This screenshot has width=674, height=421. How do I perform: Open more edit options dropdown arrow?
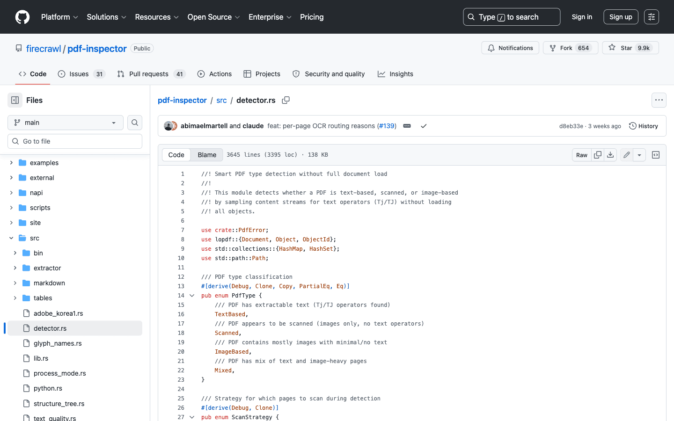click(639, 155)
